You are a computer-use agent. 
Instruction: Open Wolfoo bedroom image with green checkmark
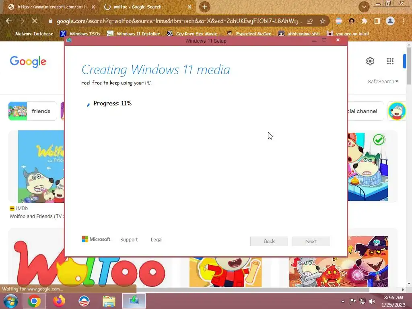(368, 167)
